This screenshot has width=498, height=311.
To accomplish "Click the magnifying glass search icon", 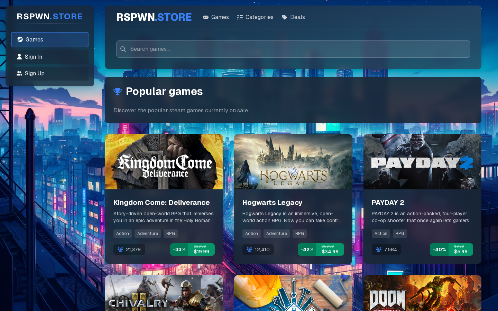I will [x=123, y=49].
